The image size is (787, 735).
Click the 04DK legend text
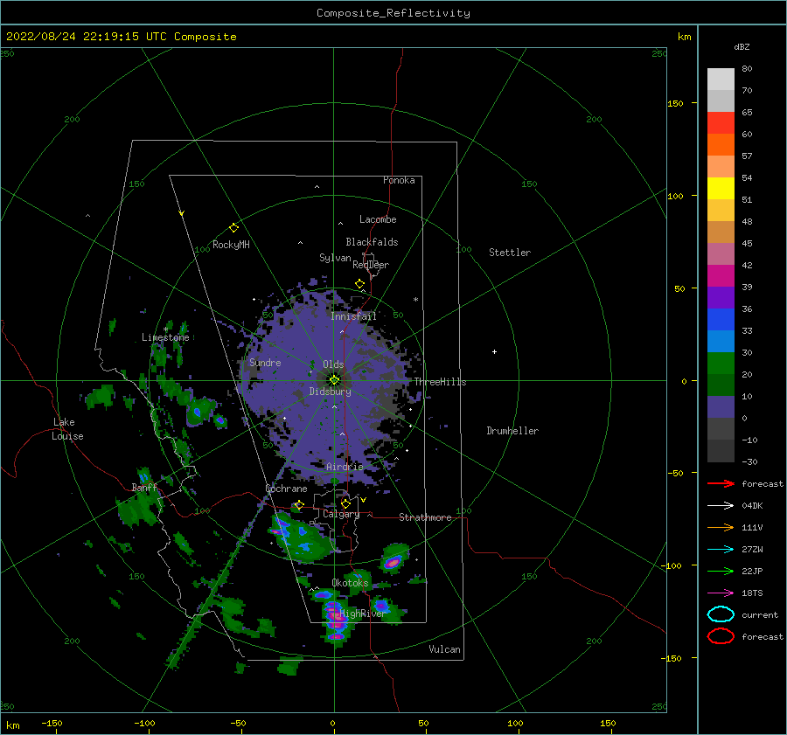tap(752, 506)
